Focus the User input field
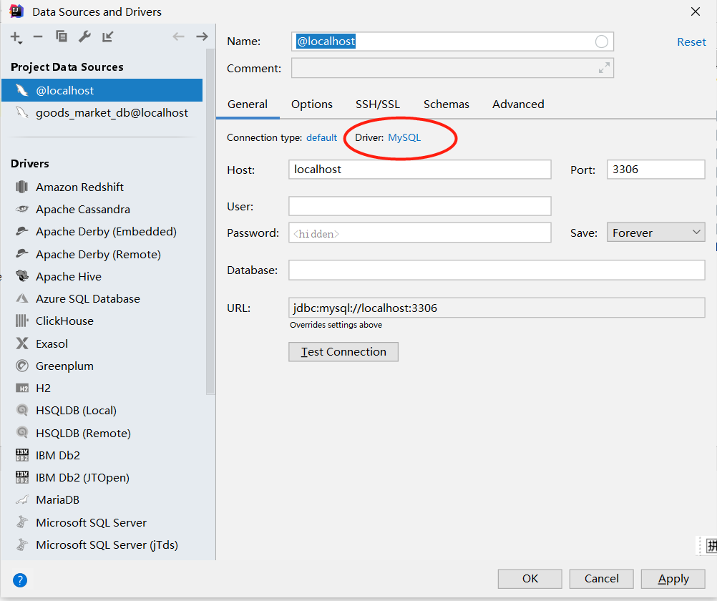Image resolution: width=717 pixels, height=601 pixels. pos(420,206)
